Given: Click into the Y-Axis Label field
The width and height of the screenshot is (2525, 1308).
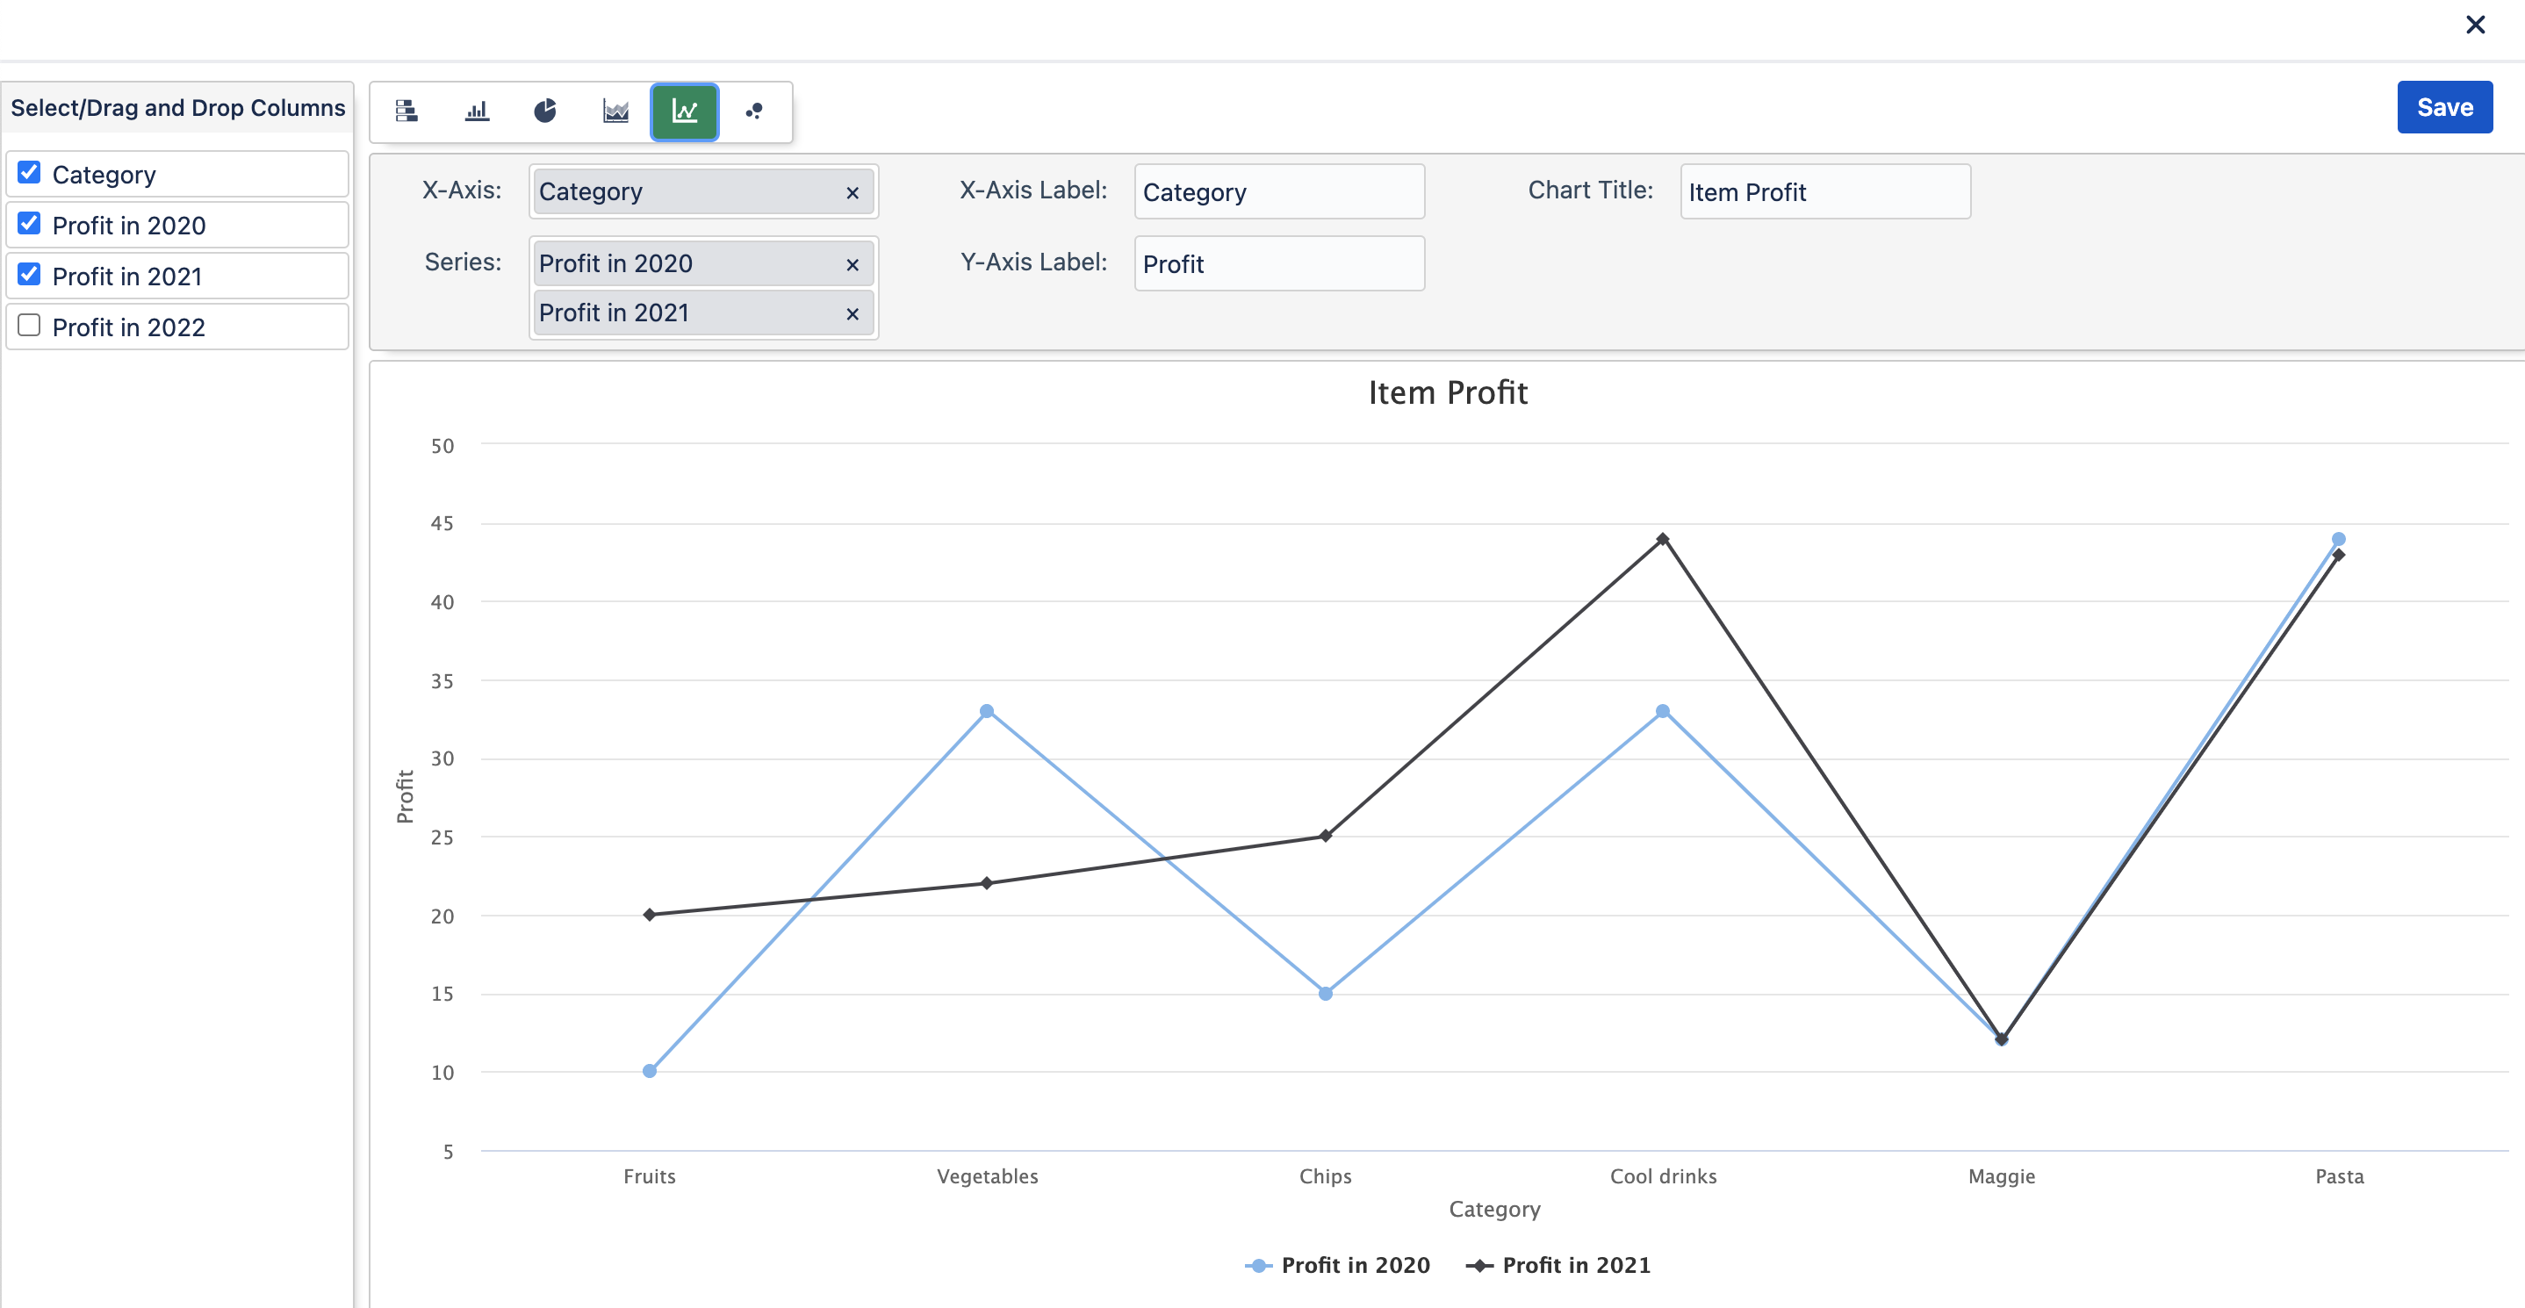Looking at the screenshot, I should [1278, 263].
